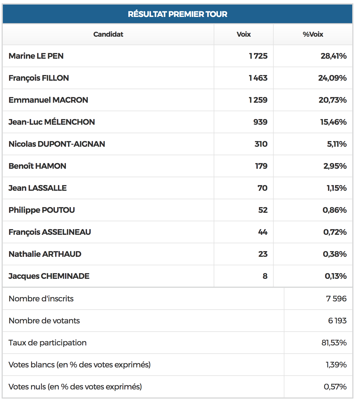Click the Votes blancs percentage 1,39%
The image size is (359, 403).
pyautogui.click(x=336, y=365)
